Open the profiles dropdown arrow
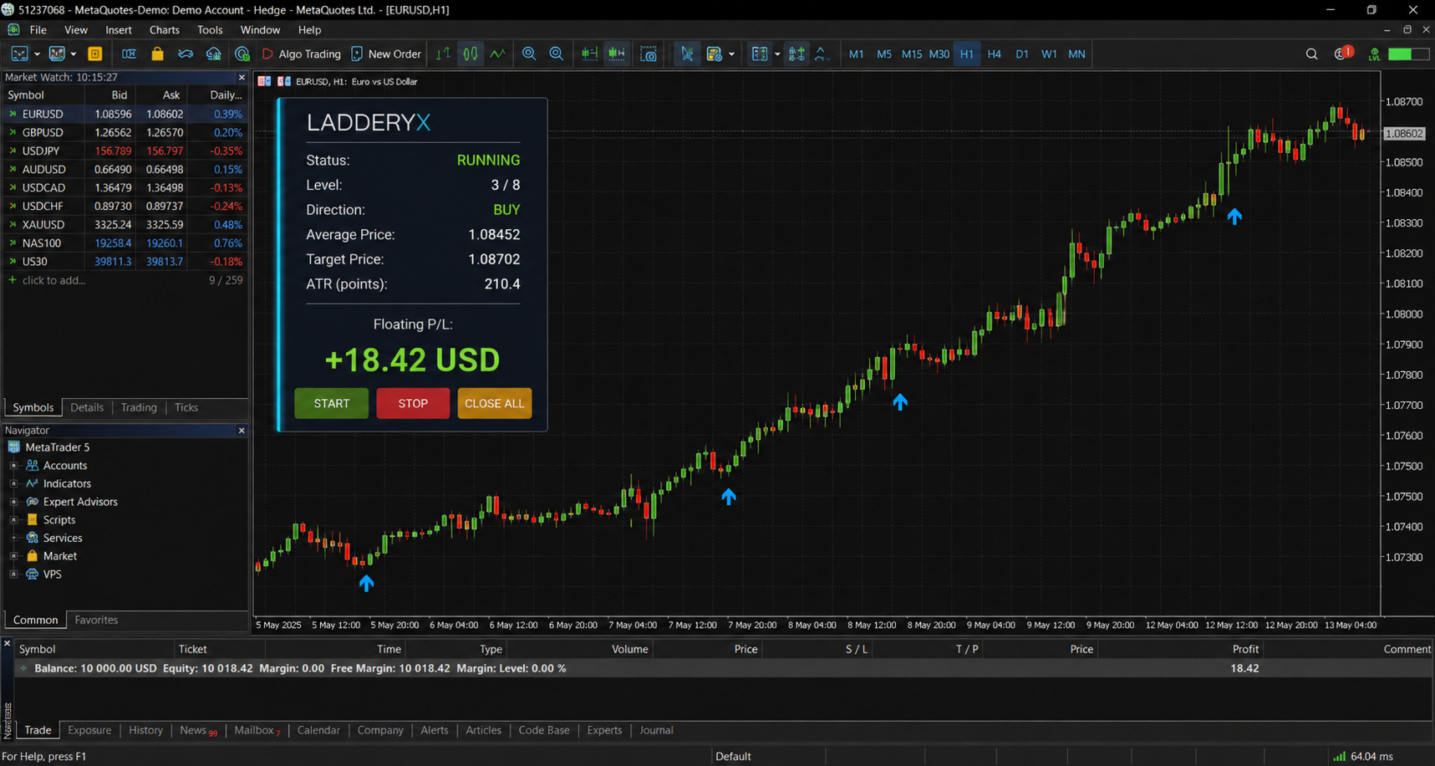The height and width of the screenshot is (766, 1435). point(74,54)
